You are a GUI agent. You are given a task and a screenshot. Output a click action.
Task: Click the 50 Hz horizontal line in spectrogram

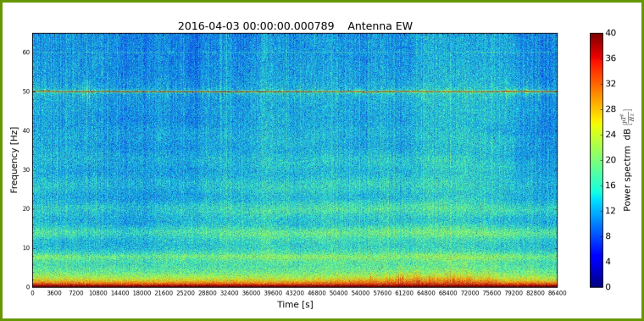click(295, 91)
